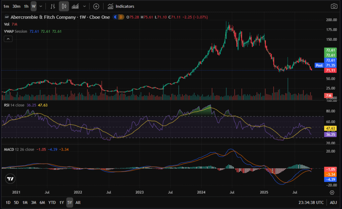Select the 30m interval button
Screen dimensions: 342x209
pyautogui.click(x=16, y=6)
